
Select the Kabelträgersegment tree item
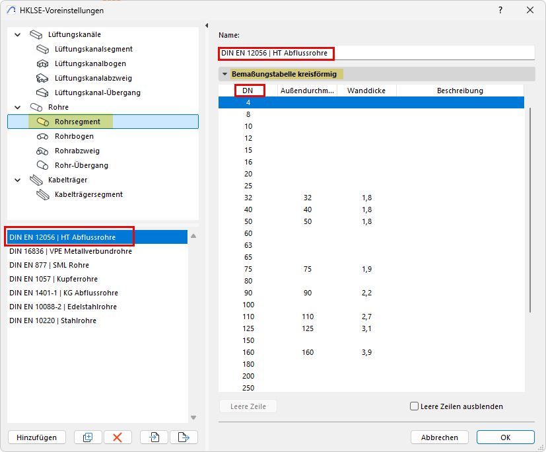pyautogui.click(x=88, y=194)
